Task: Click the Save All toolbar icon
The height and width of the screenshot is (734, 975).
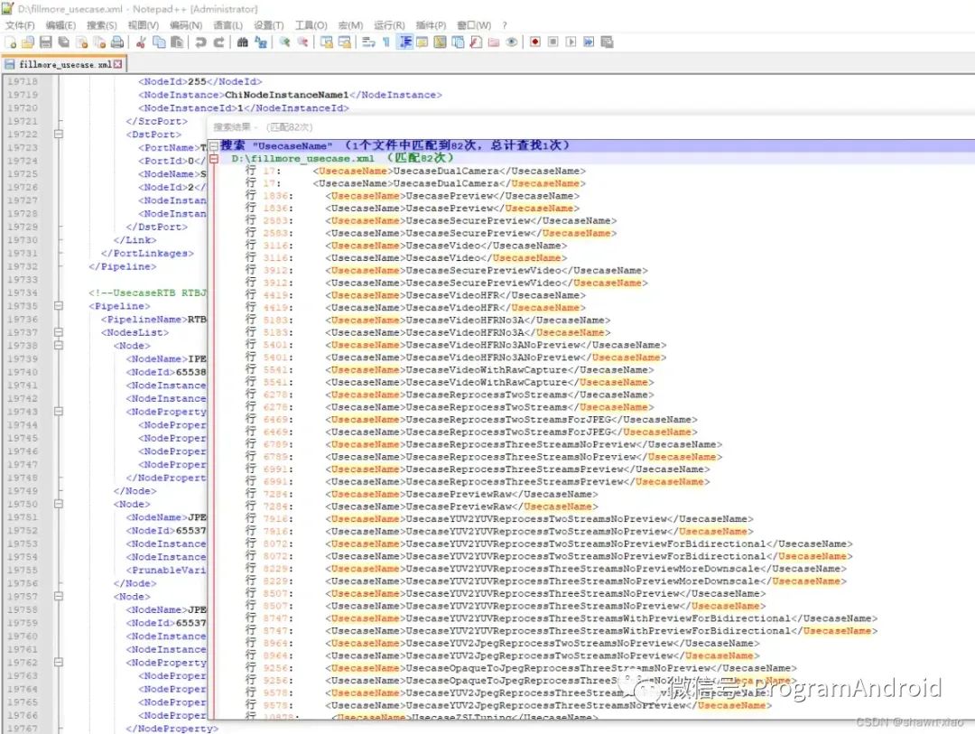Action: tap(63, 42)
